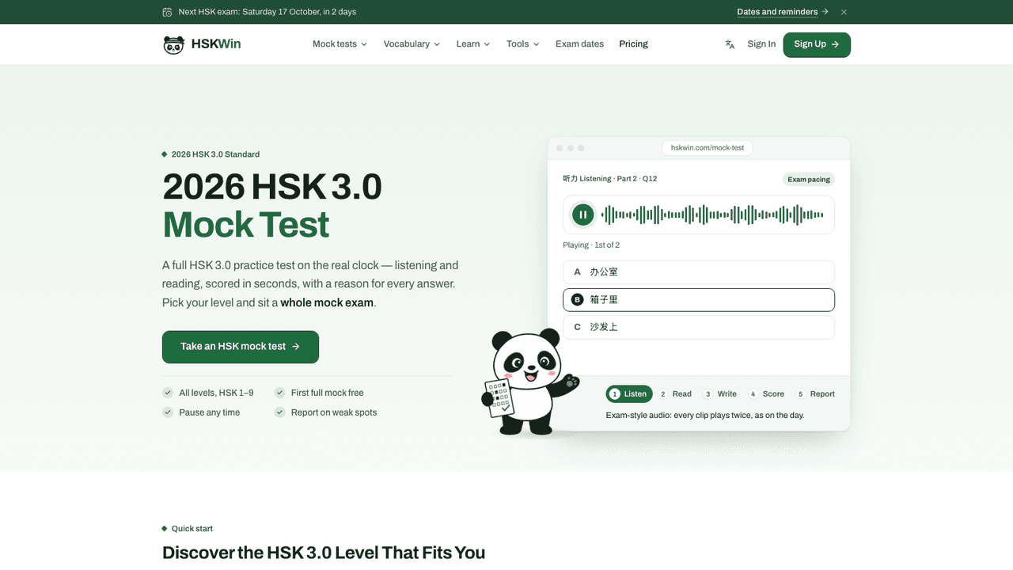Click the calendar icon in the top banner
Viewport: 1013px width, 570px height.
pos(167,12)
